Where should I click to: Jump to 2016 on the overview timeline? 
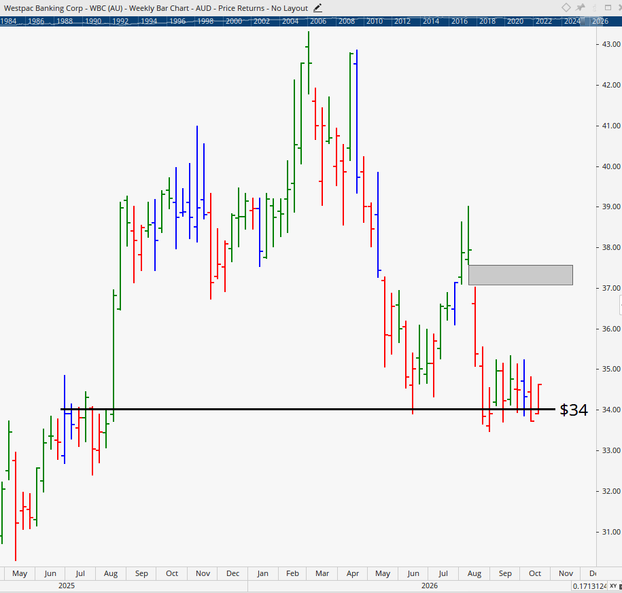click(460, 22)
